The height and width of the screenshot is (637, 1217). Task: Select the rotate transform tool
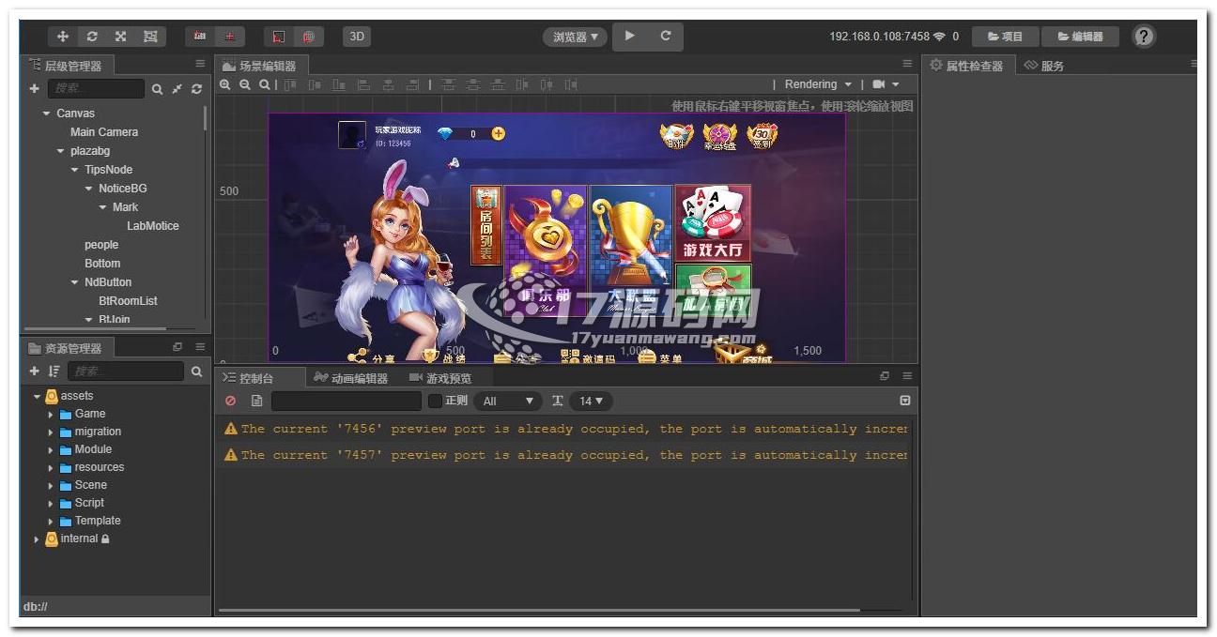92,37
